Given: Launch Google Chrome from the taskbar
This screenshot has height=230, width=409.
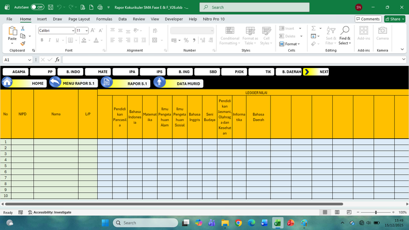Looking at the screenshot, I should point(238,223).
